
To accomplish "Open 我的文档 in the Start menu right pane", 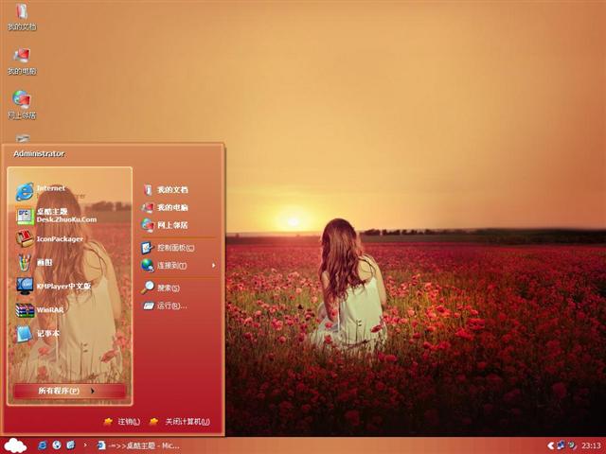I will 165,189.
